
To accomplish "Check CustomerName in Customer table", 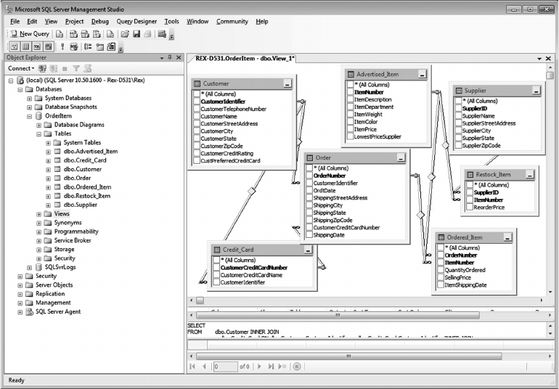I will pos(197,116).
